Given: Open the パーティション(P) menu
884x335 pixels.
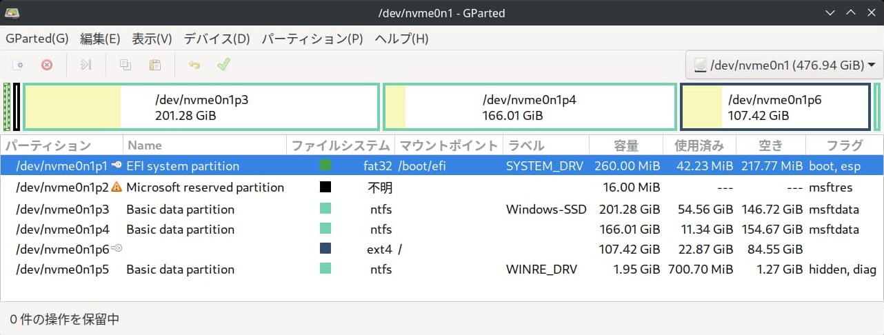Looking at the screenshot, I should point(312,39).
